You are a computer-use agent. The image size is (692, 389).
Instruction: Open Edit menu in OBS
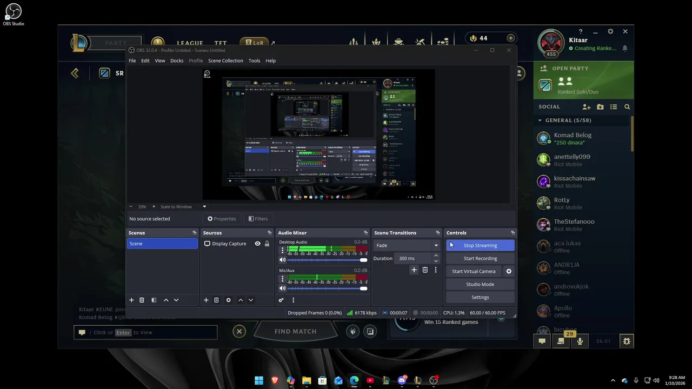click(145, 61)
